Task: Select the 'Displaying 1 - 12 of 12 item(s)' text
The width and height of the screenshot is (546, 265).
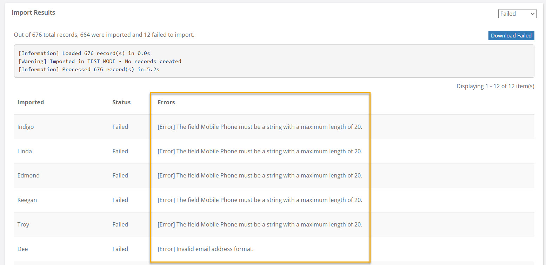Action: click(x=495, y=86)
